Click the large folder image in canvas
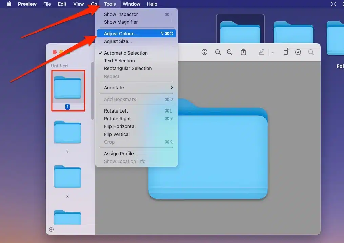The width and height of the screenshot is (344, 243). point(208,149)
